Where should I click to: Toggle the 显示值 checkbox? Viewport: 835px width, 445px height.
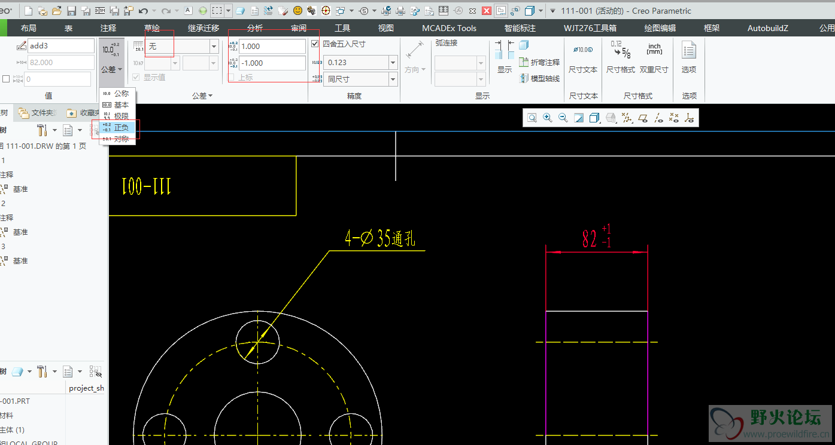(x=136, y=77)
